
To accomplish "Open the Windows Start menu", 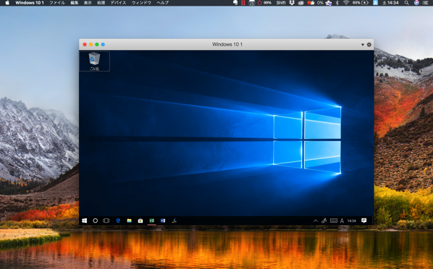I will click(85, 221).
